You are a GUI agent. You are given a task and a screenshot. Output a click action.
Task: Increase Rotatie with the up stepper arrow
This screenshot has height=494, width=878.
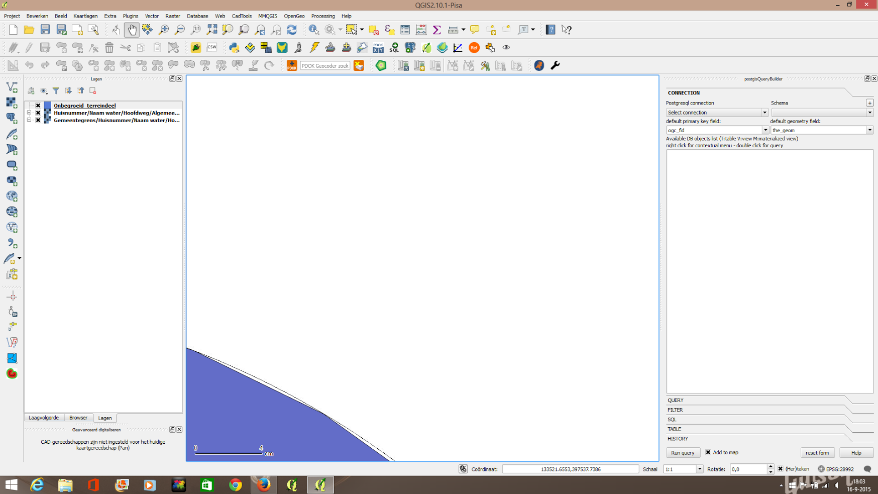click(x=771, y=466)
